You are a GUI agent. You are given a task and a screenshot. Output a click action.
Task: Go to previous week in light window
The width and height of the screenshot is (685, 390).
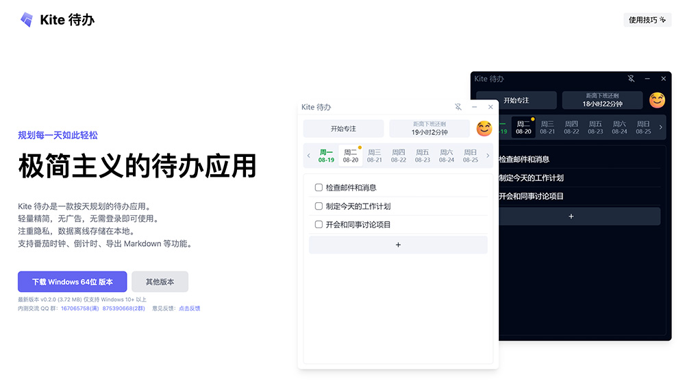coord(308,156)
